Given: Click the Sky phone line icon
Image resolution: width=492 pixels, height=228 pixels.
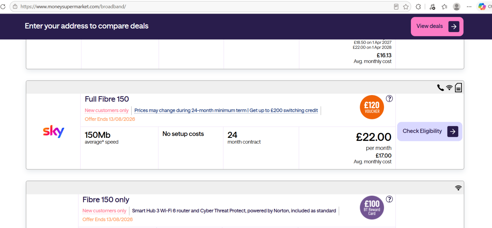Looking at the screenshot, I should [x=440, y=88].
